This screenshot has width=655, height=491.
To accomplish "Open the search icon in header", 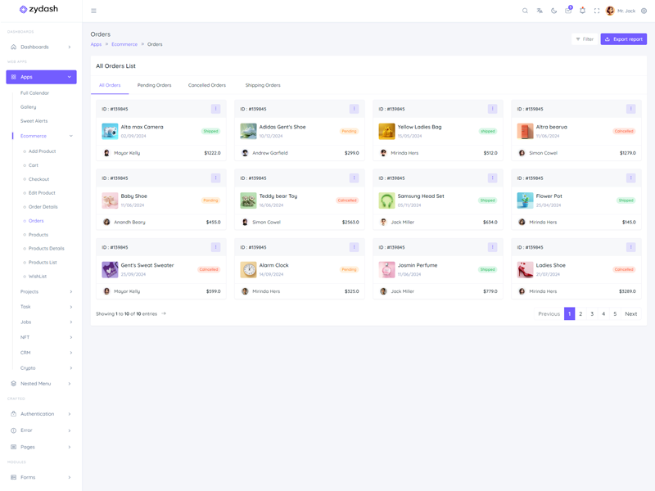I will tap(525, 11).
